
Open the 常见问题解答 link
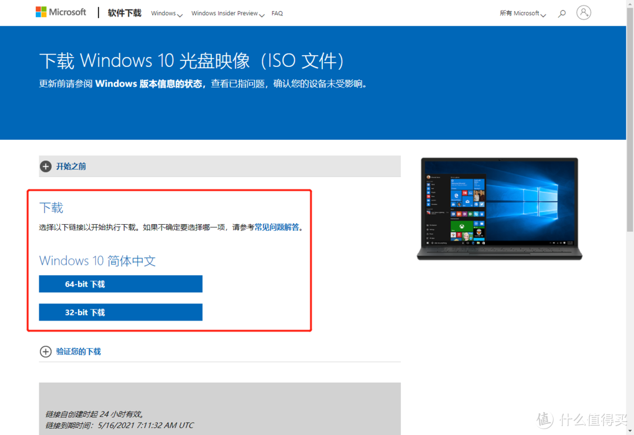pyautogui.click(x=276, y=227)
